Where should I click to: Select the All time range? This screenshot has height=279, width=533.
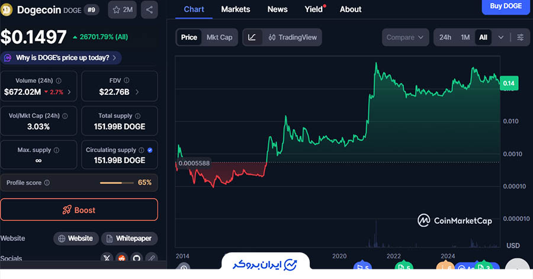tap(483, 37)
